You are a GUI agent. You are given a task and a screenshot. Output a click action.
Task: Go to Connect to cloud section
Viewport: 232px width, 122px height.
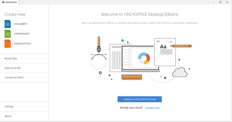pyautogui.click(x=14, y=77)
